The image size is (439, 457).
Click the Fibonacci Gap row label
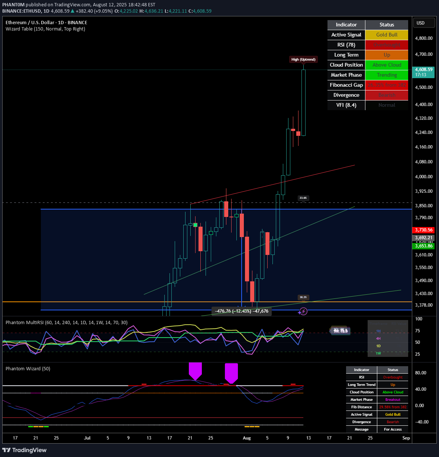[x=346, y=85]
